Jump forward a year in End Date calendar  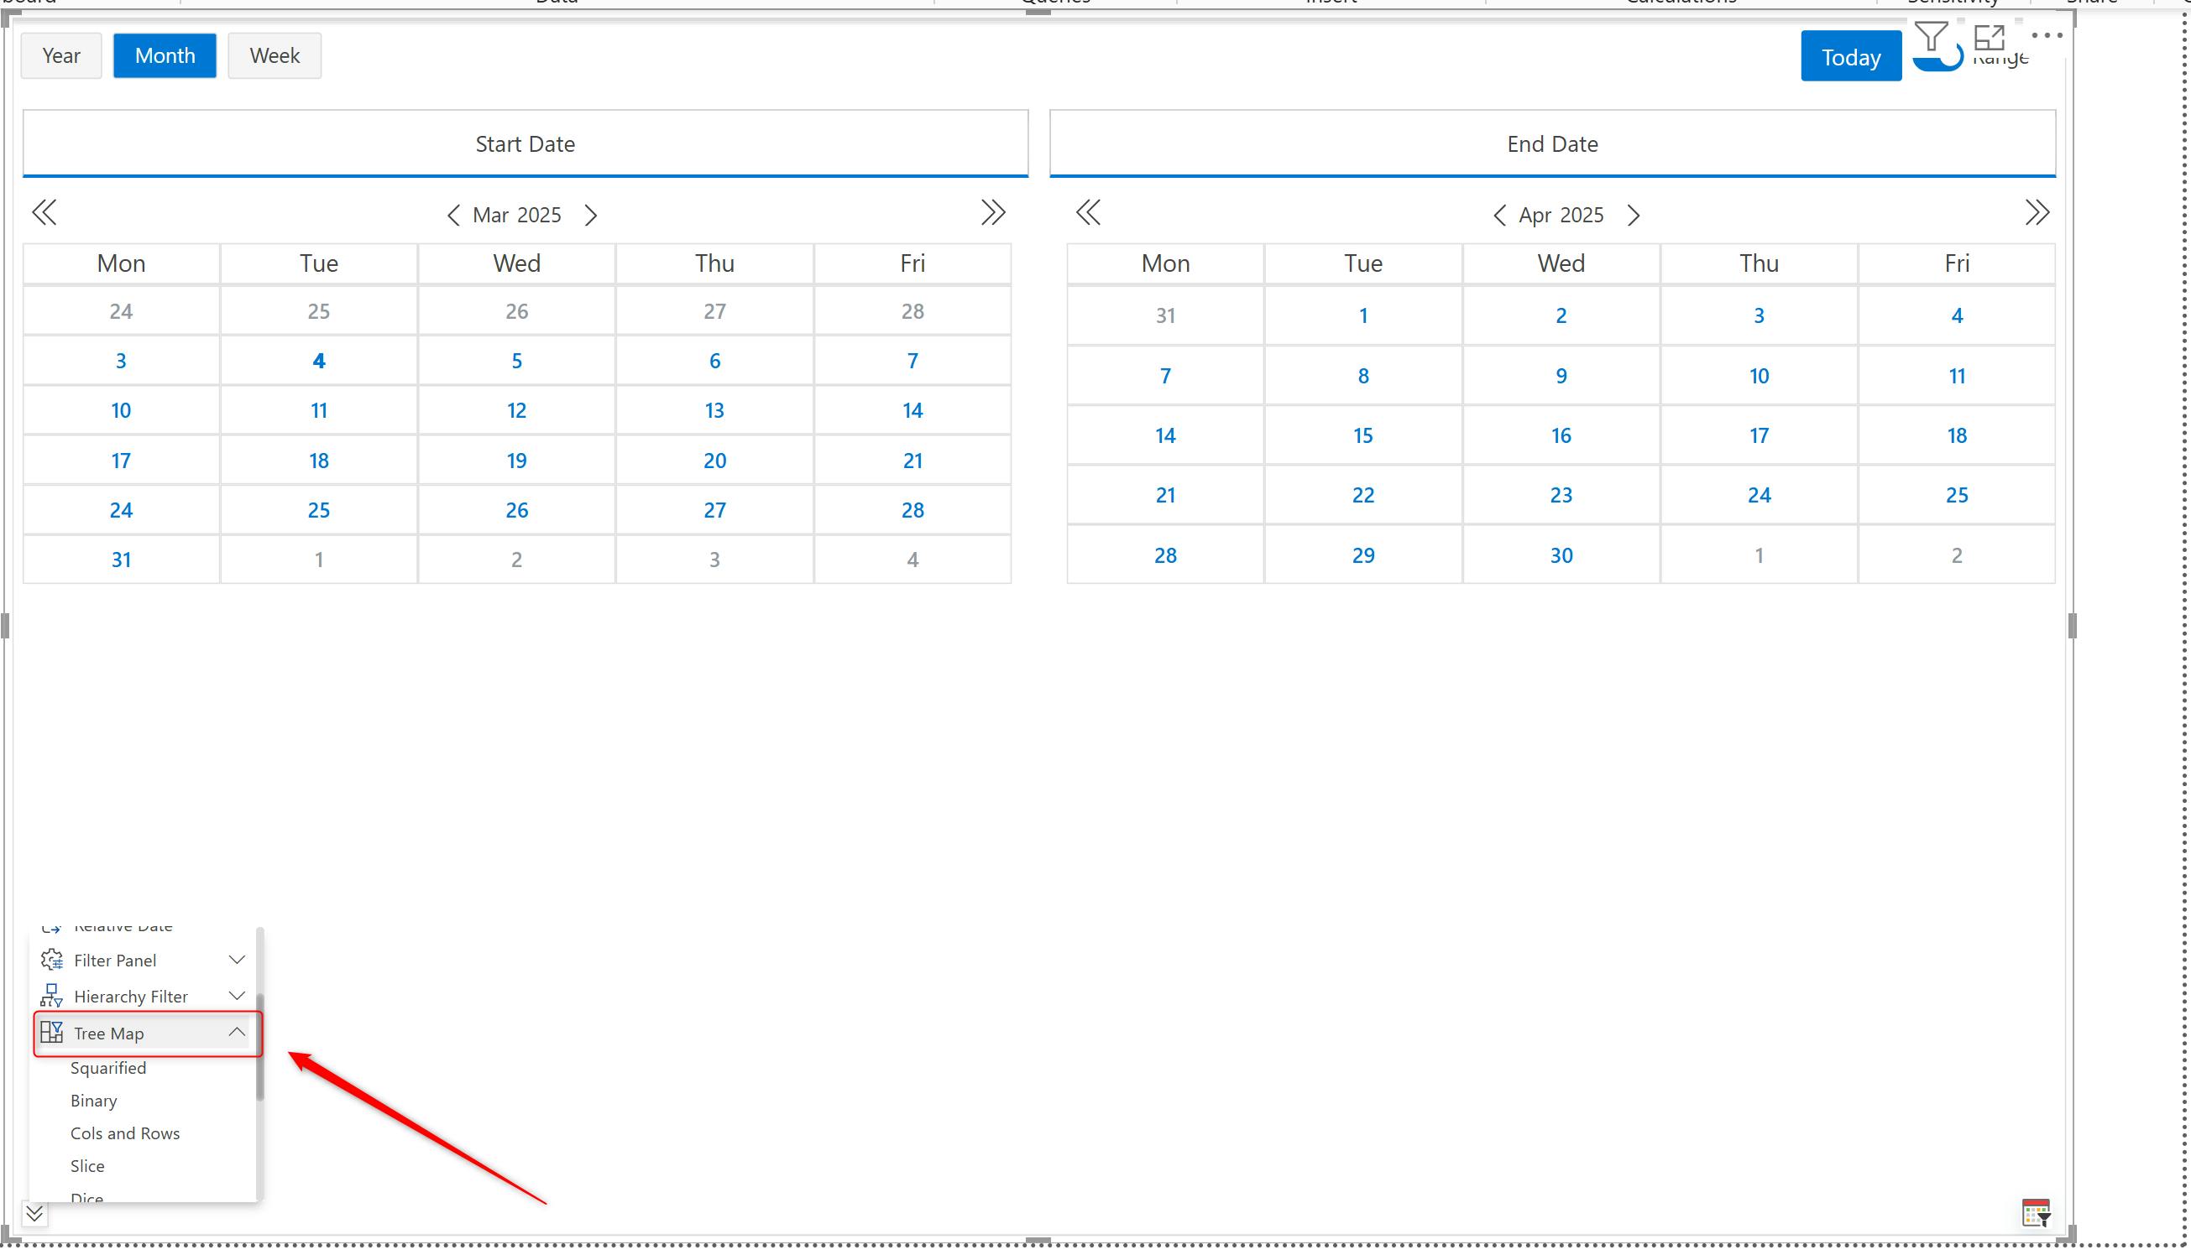(x=2036, y=212)
